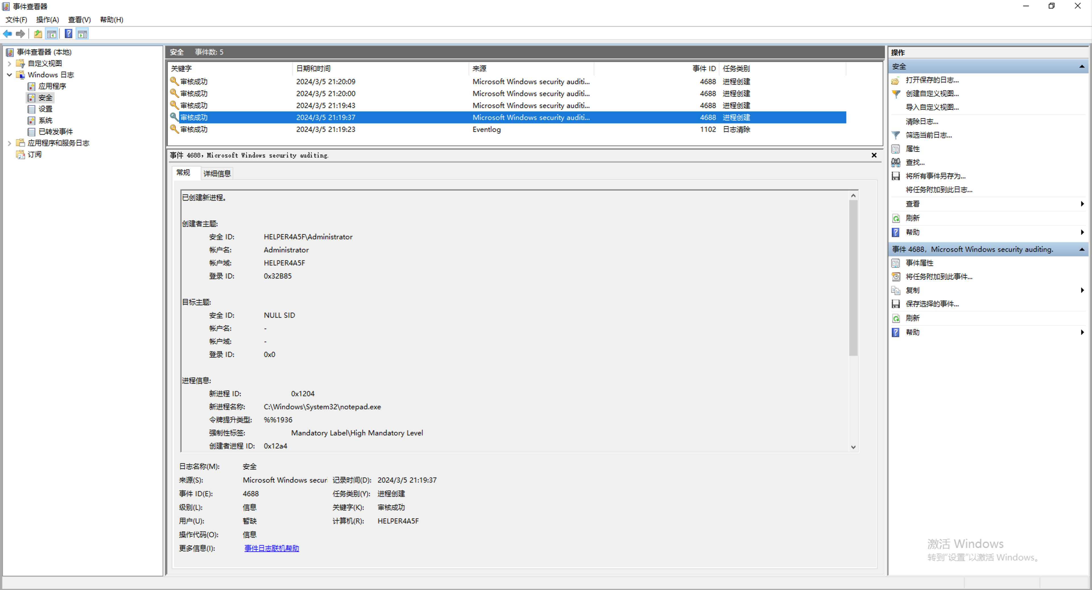This screenshot has width=1092, height=590.
Task: Click save all events as floppy icon
Action: pos(896,176)
